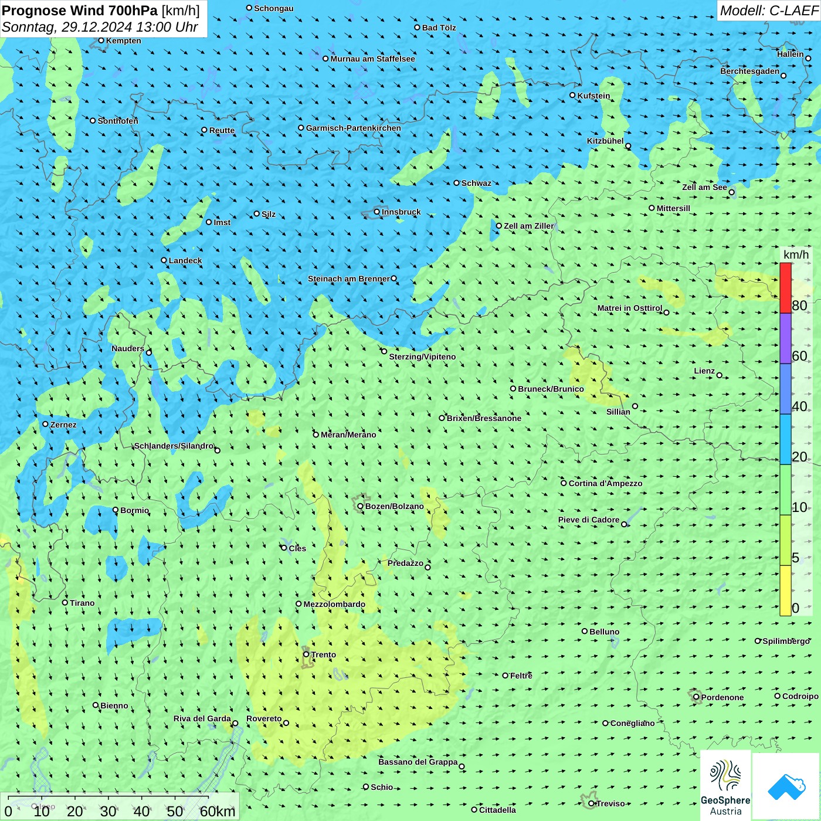The height and width of the screenshot is (821, 821).
Task: Click the 'Meran/Merano' label
Action: click(349, 435)
